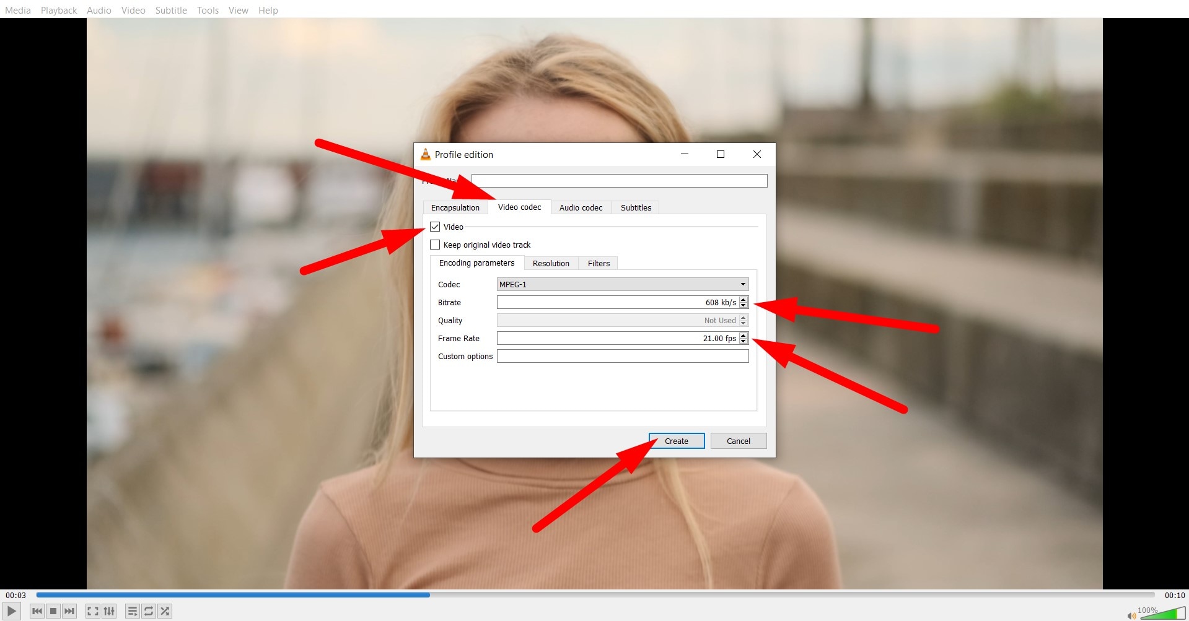Viewport: 1189px width, 621px height.
Task: Decrease frame rate with the down arrow
Action: (744, 341)
